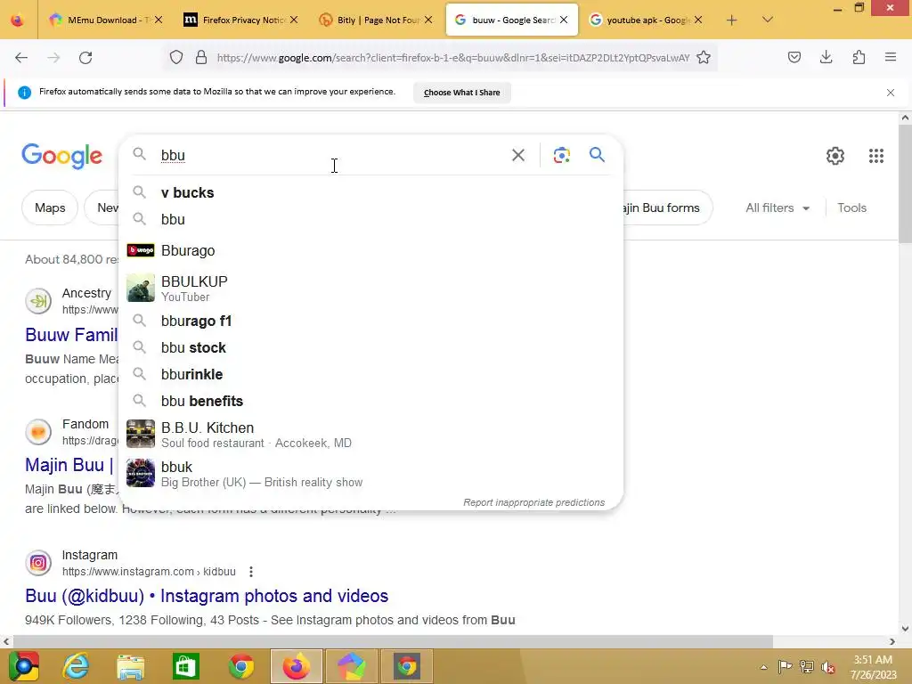Image resolution: width=912 pixels, height=684 pixels.
Task: Click the address bar URL
Action: tap(452, 58)
